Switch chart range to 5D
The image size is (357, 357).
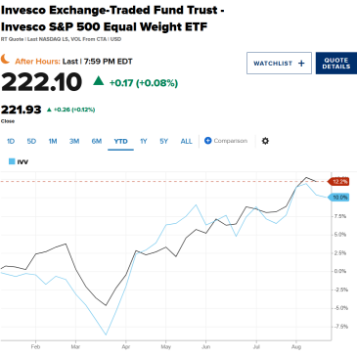click(31, 141)
